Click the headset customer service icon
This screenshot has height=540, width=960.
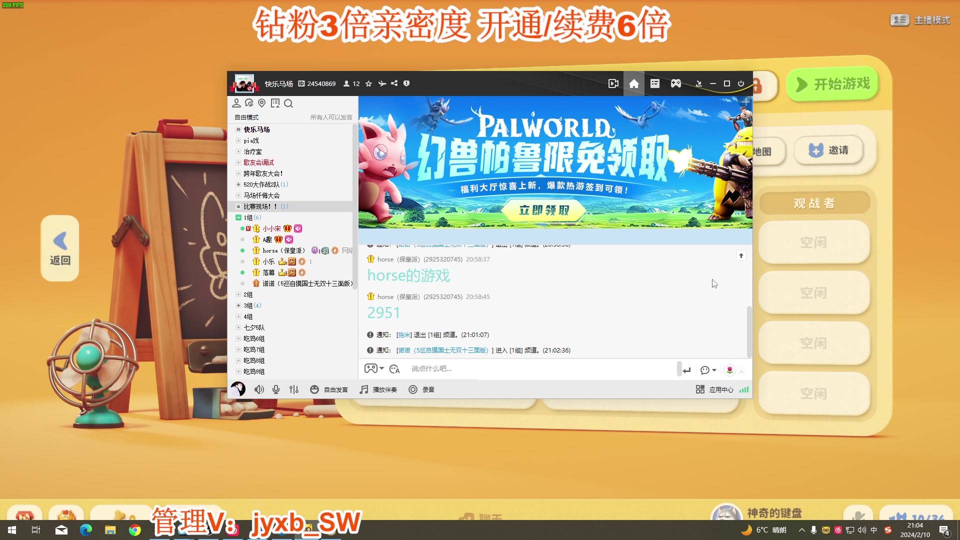click(249, 103)
